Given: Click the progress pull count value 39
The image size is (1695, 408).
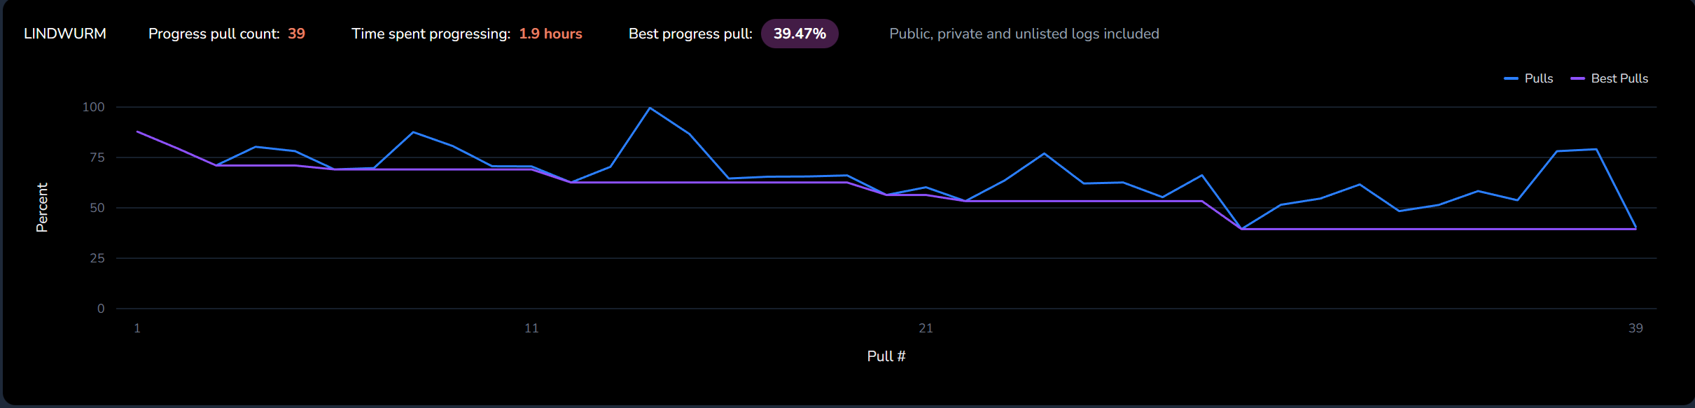Looking at the screenshot, I should [296, 34].
